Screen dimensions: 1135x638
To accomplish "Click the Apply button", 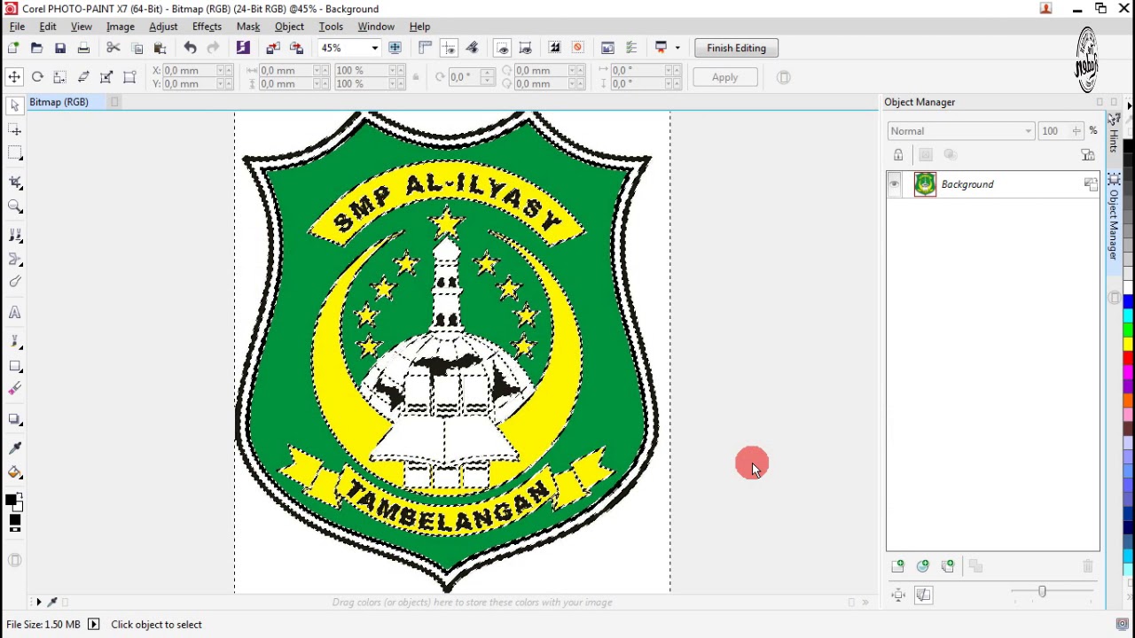I will tap(724, 77).
